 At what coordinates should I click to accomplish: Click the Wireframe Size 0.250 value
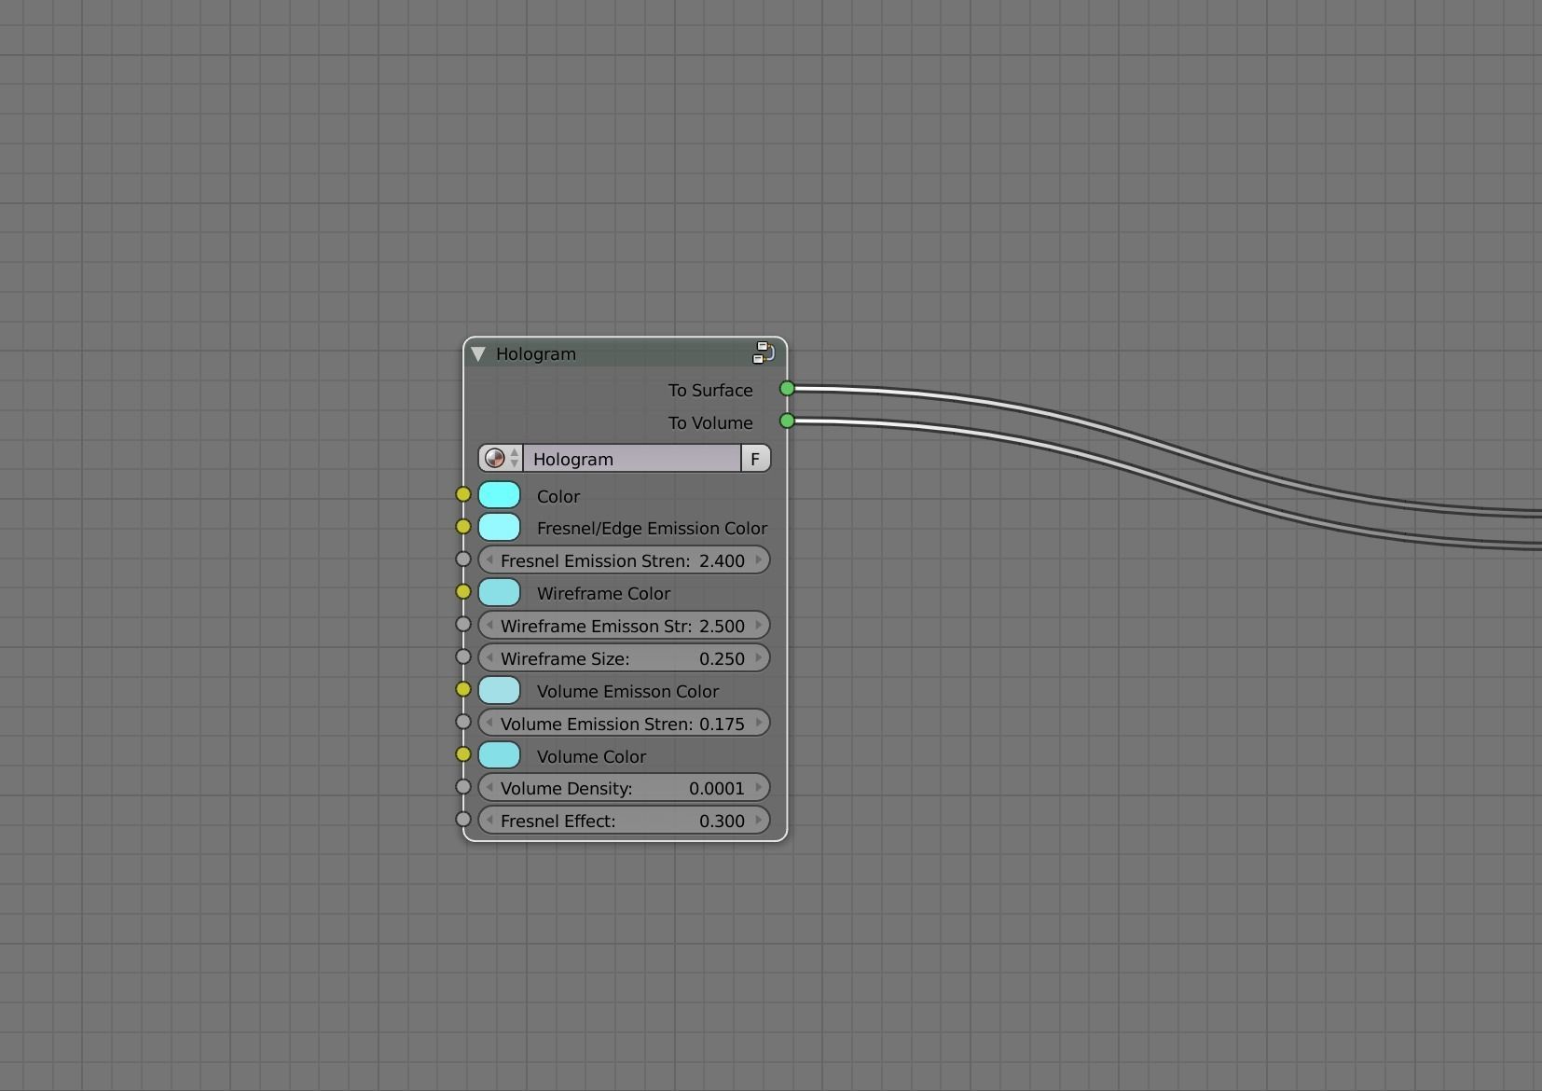pyautogui.click(x=722, y=658)
